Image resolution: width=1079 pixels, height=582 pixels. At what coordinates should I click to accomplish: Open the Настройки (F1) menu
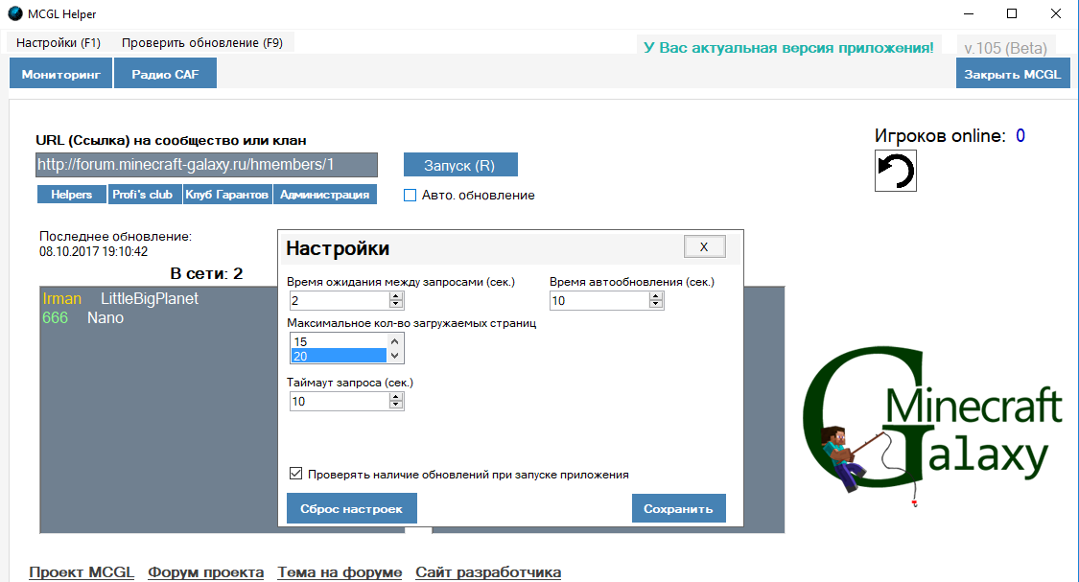point(59,43)
